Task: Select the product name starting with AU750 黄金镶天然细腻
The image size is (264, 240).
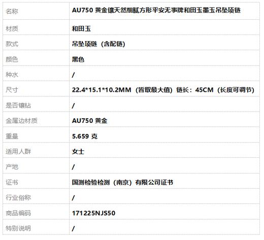Action: coord(156,10)
